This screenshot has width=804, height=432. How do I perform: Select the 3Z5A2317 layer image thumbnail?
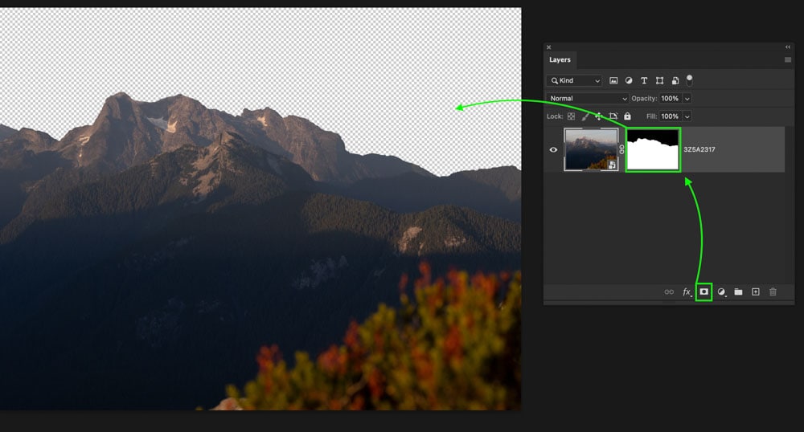[591, 149]
